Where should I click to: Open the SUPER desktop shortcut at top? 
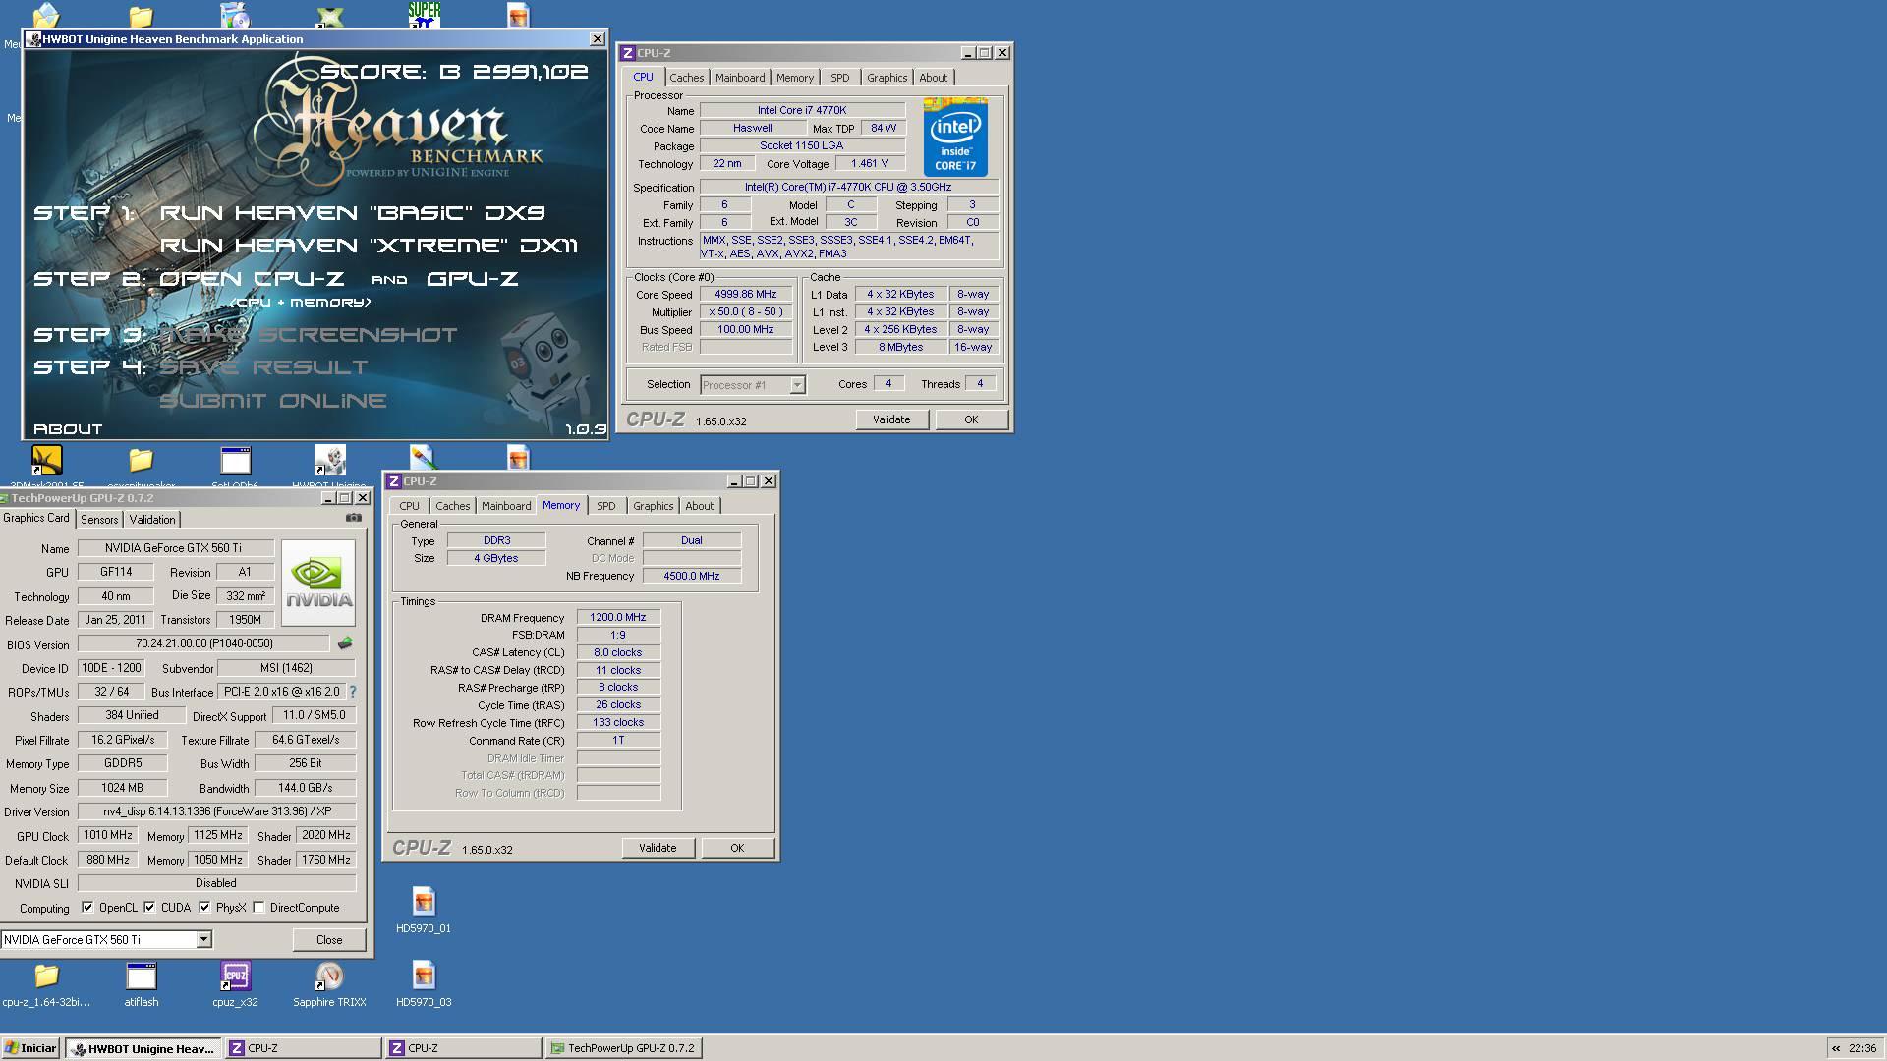[x=425, y=14]
